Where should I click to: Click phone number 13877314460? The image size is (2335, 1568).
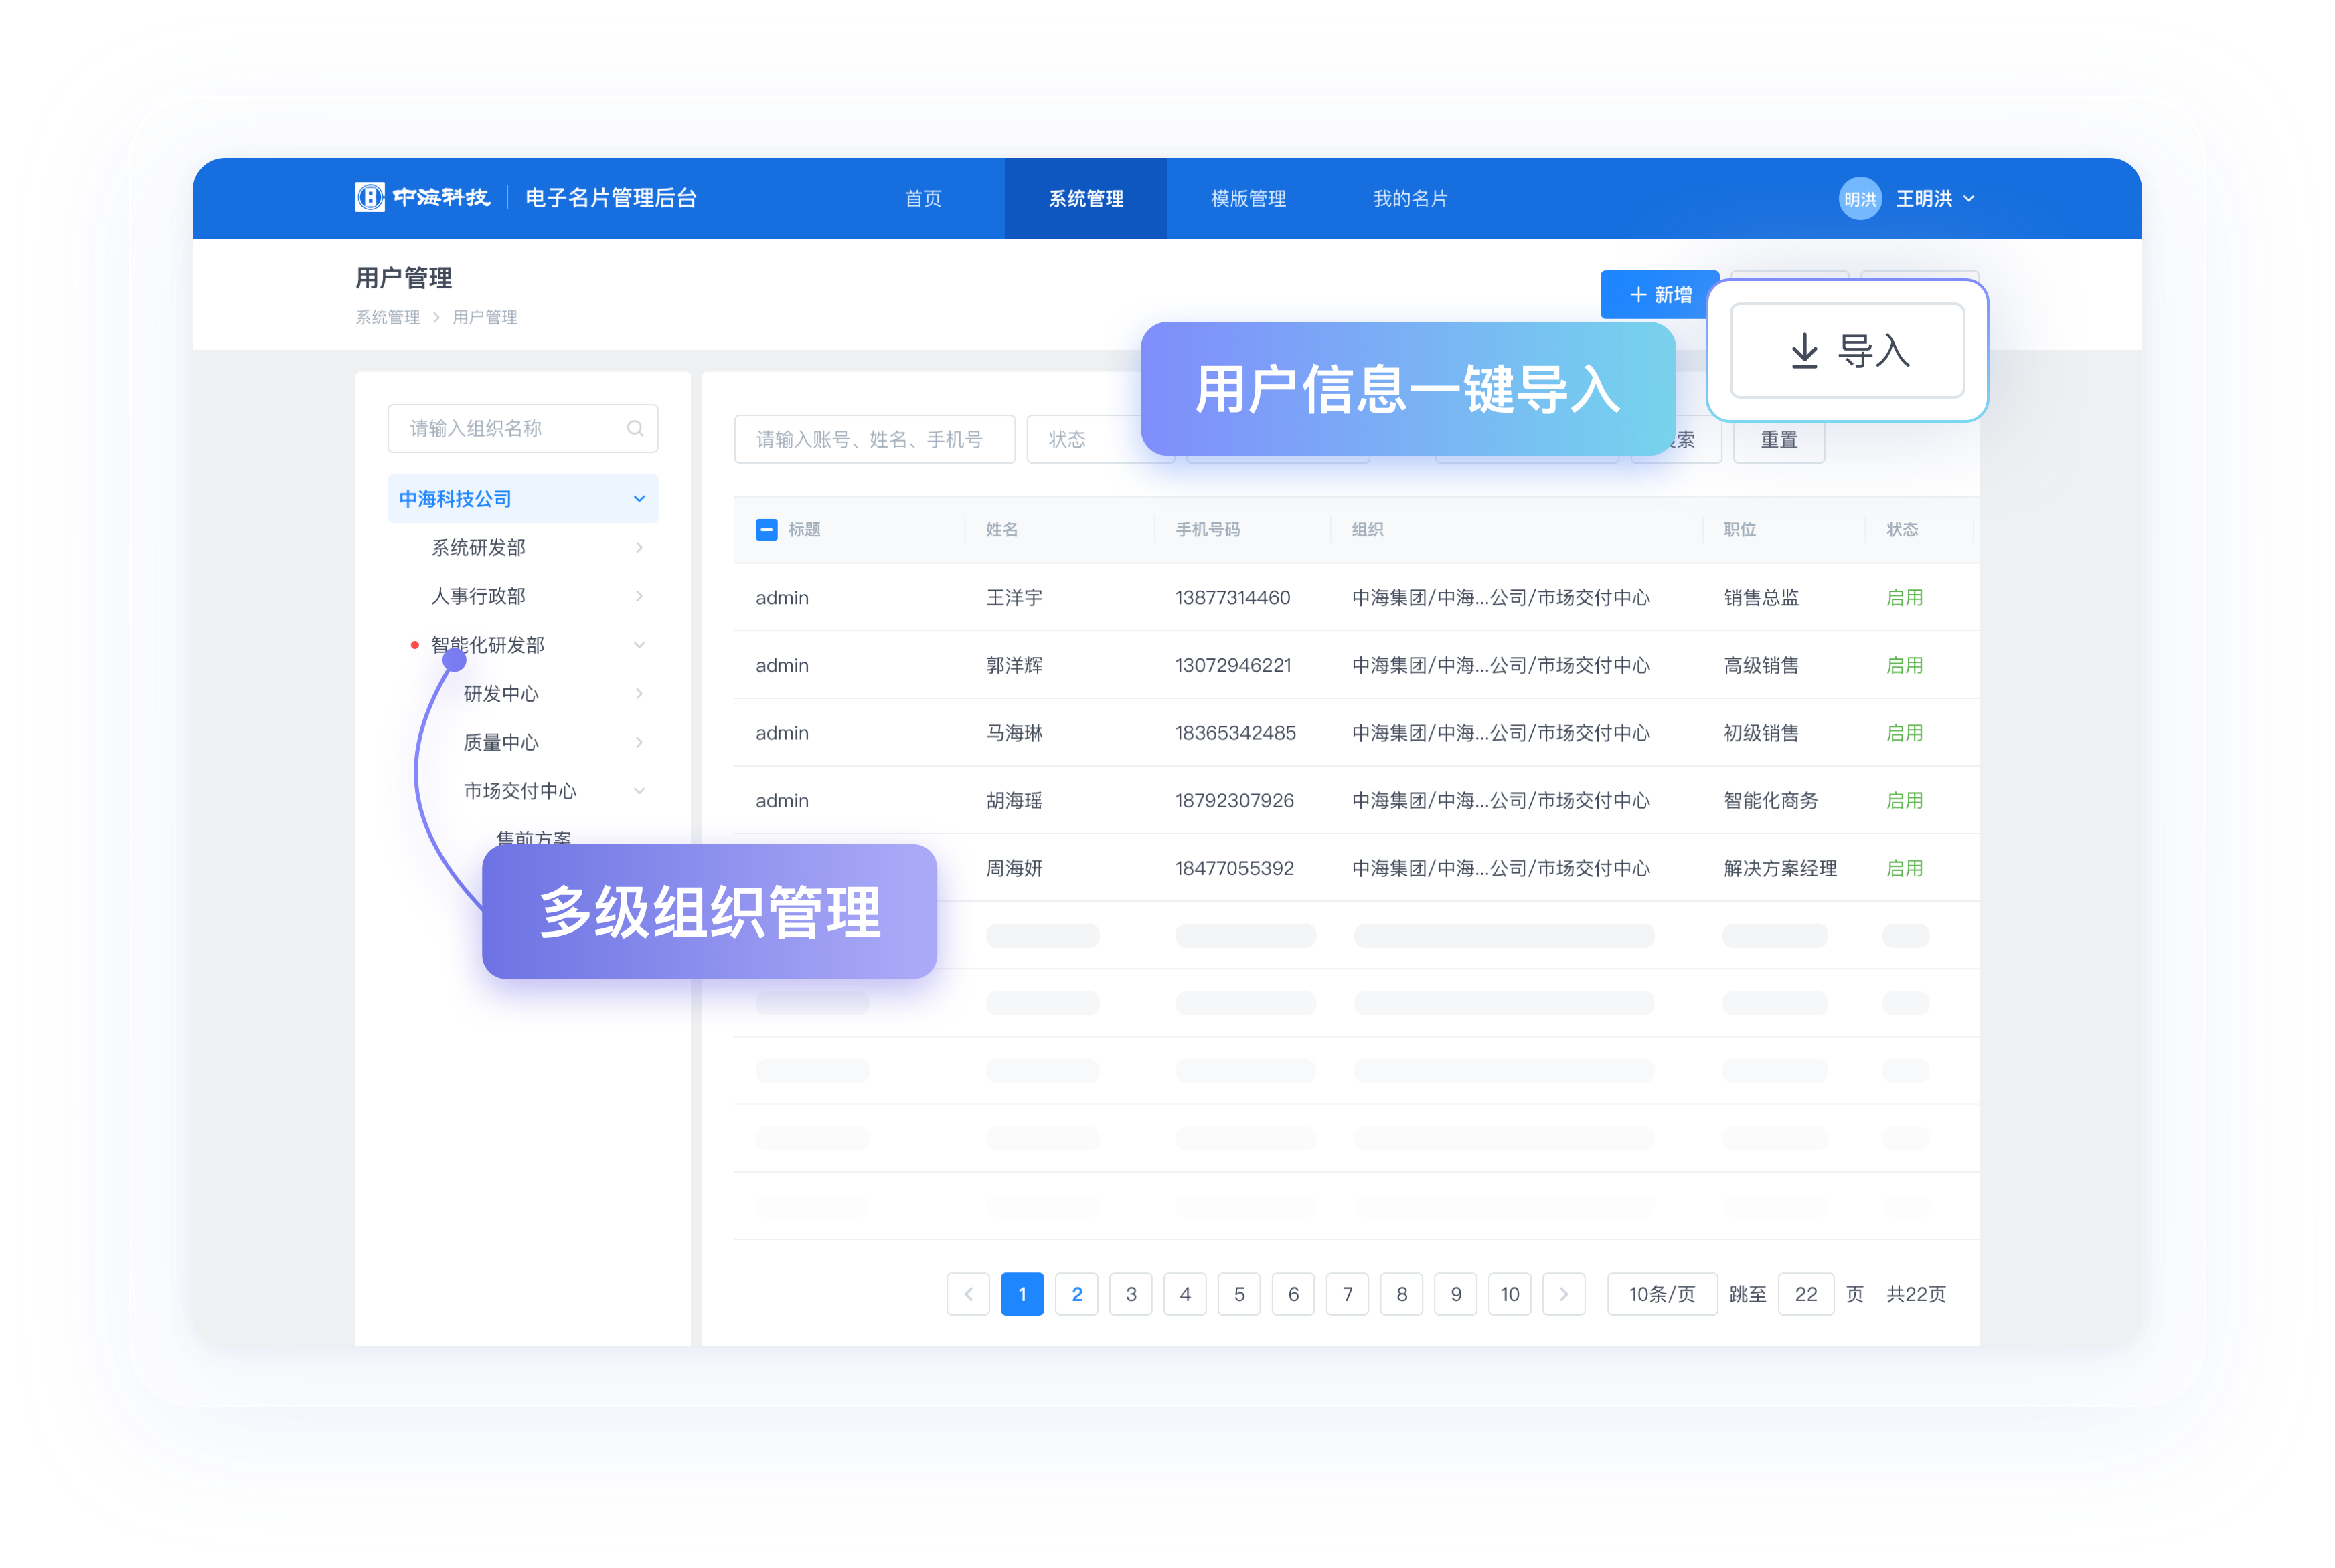[x=1232, y=597]
